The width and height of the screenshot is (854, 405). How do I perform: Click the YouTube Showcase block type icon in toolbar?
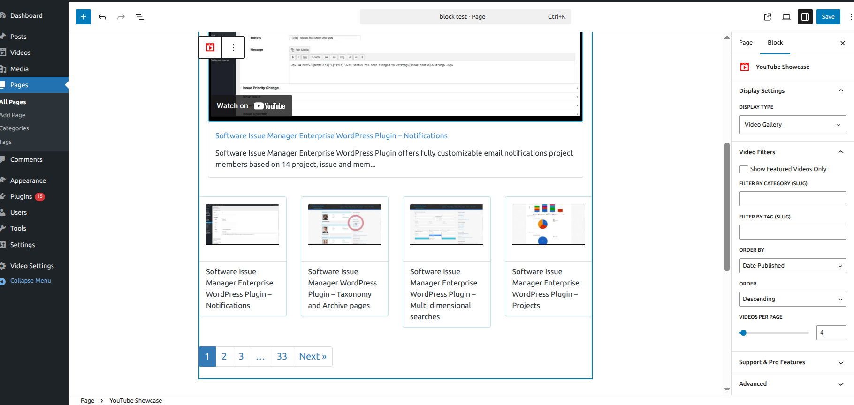(210, 47)
